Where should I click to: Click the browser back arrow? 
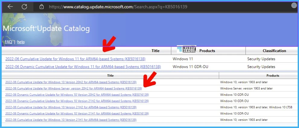[x=10, y=7]
